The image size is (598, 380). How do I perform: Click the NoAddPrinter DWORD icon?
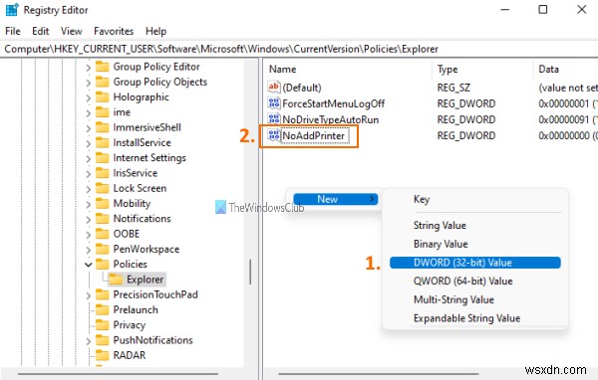coord(274,135)
